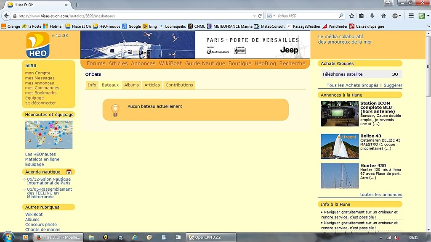Click the Windows Start orb
This screenshot has height=242, width=431.
(x=8, y=237)
